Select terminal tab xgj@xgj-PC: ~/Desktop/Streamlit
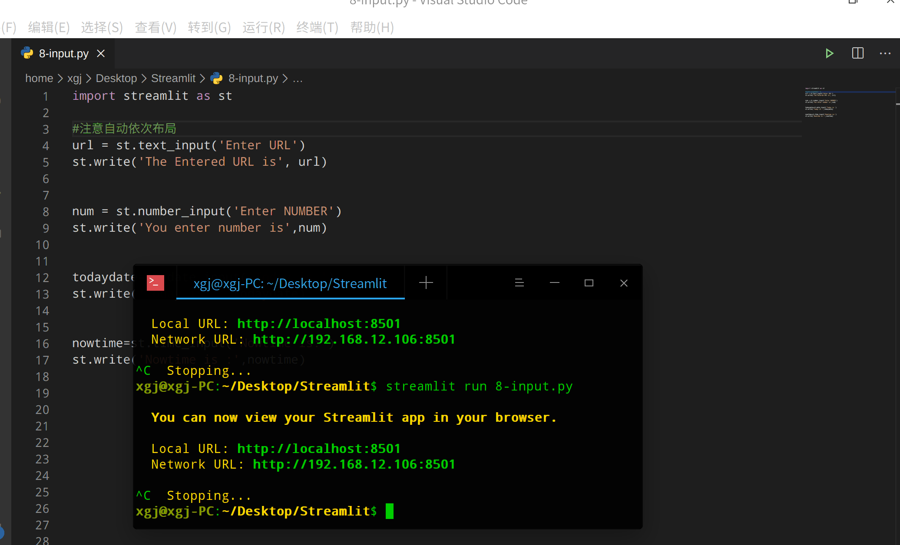 coord(290,283)
